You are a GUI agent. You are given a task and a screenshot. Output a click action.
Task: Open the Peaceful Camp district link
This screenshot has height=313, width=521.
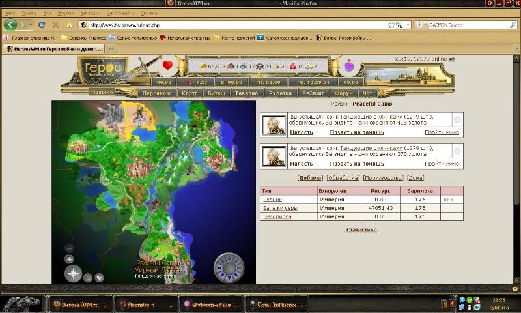[373, 104]
